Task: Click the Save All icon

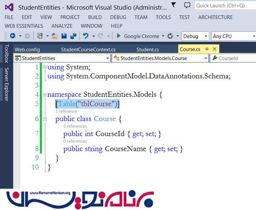Action: 73,36
